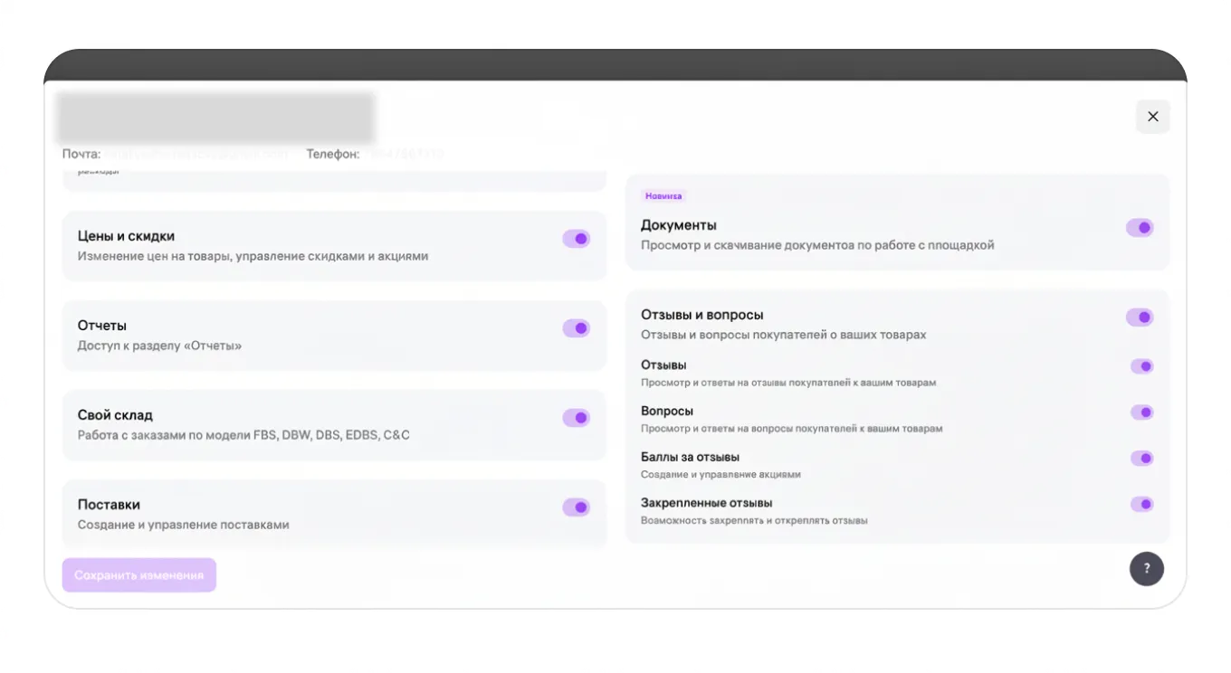Toggle the Цены и скидки switch
Image resolution: width=1231 pixels, height=673 pixels.
576,239
